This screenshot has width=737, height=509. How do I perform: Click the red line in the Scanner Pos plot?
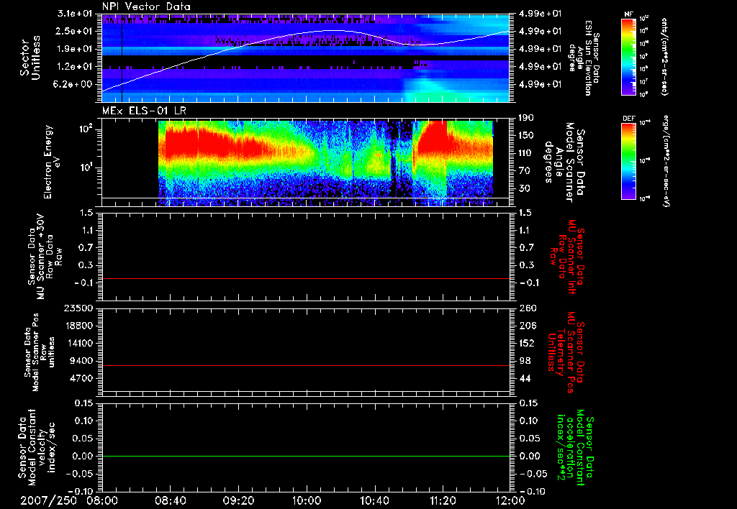(306, 365)
